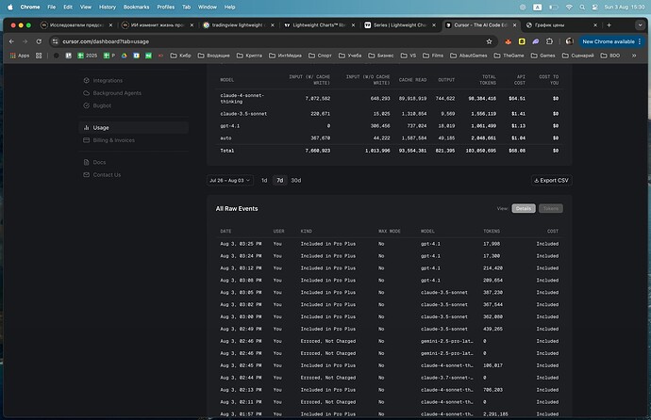This screenshot has height=420, width=651.
Task: Open the TheGame bookmarks folder
Action: point(509,56)
